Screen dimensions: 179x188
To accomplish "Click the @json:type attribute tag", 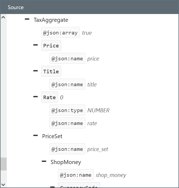I will (x=67, y=110).
